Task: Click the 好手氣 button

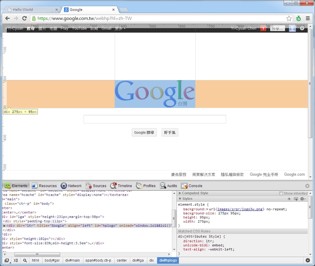Action: click(170, 132)
